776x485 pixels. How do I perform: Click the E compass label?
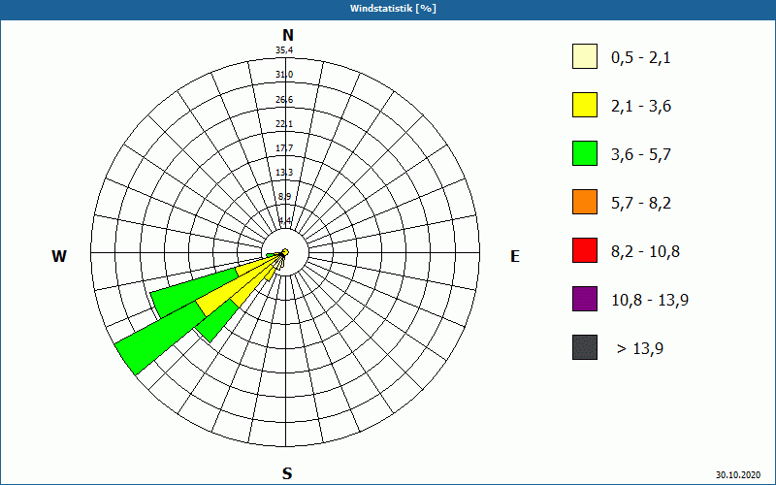tap(515, 256)
